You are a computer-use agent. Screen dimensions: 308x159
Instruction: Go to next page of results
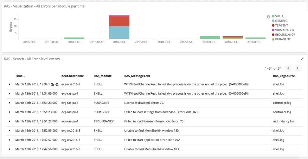click(x=297, y=68)
